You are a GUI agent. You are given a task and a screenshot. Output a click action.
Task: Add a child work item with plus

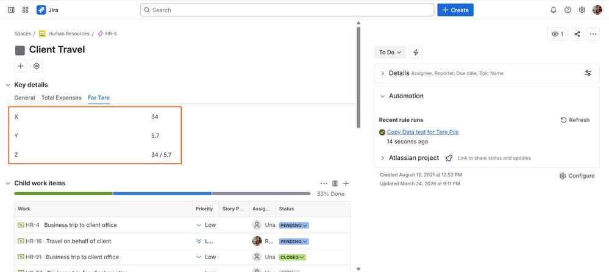(346, 184)
